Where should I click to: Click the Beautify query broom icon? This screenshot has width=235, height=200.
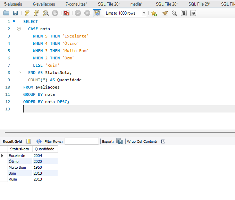165,13
